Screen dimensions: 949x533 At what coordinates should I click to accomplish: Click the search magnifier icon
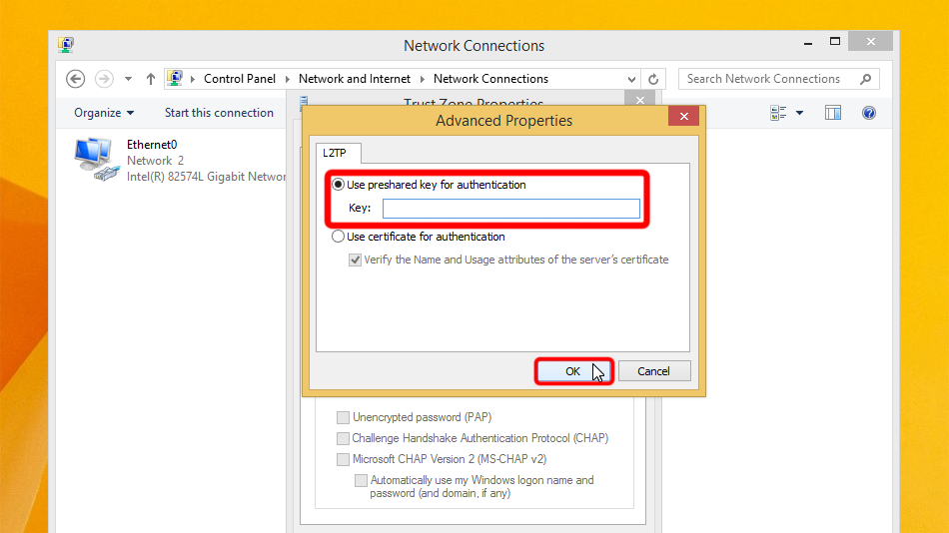point(866,79)
